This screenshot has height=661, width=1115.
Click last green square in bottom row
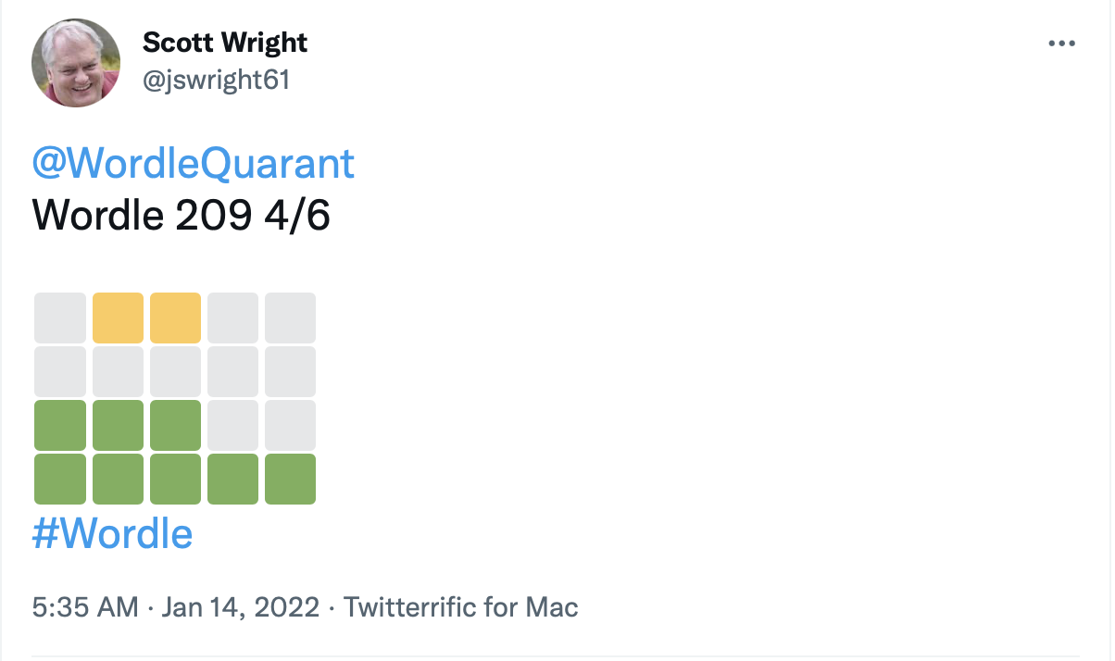(290, 480)
